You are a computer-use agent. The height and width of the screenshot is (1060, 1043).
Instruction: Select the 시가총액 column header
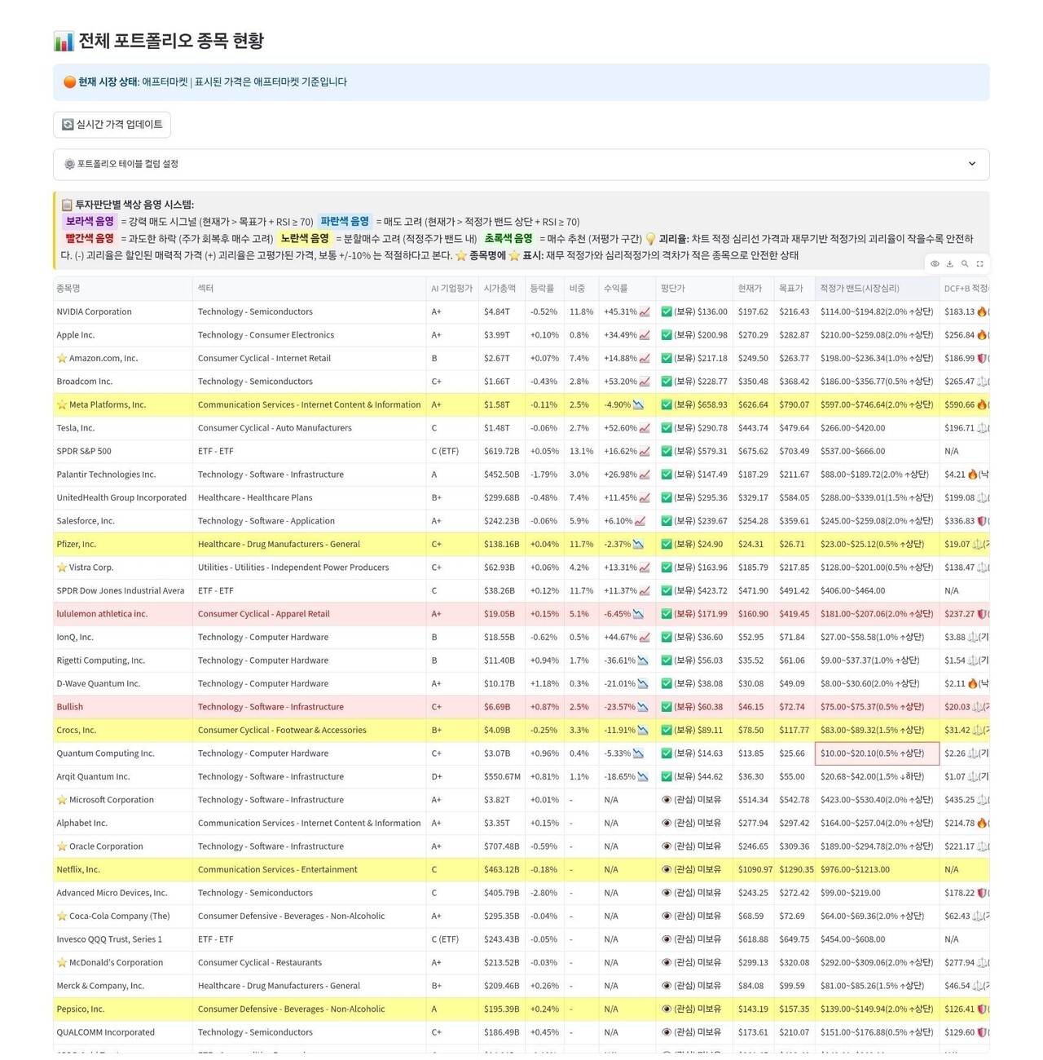pyautogui.click(x=500, y=288)
